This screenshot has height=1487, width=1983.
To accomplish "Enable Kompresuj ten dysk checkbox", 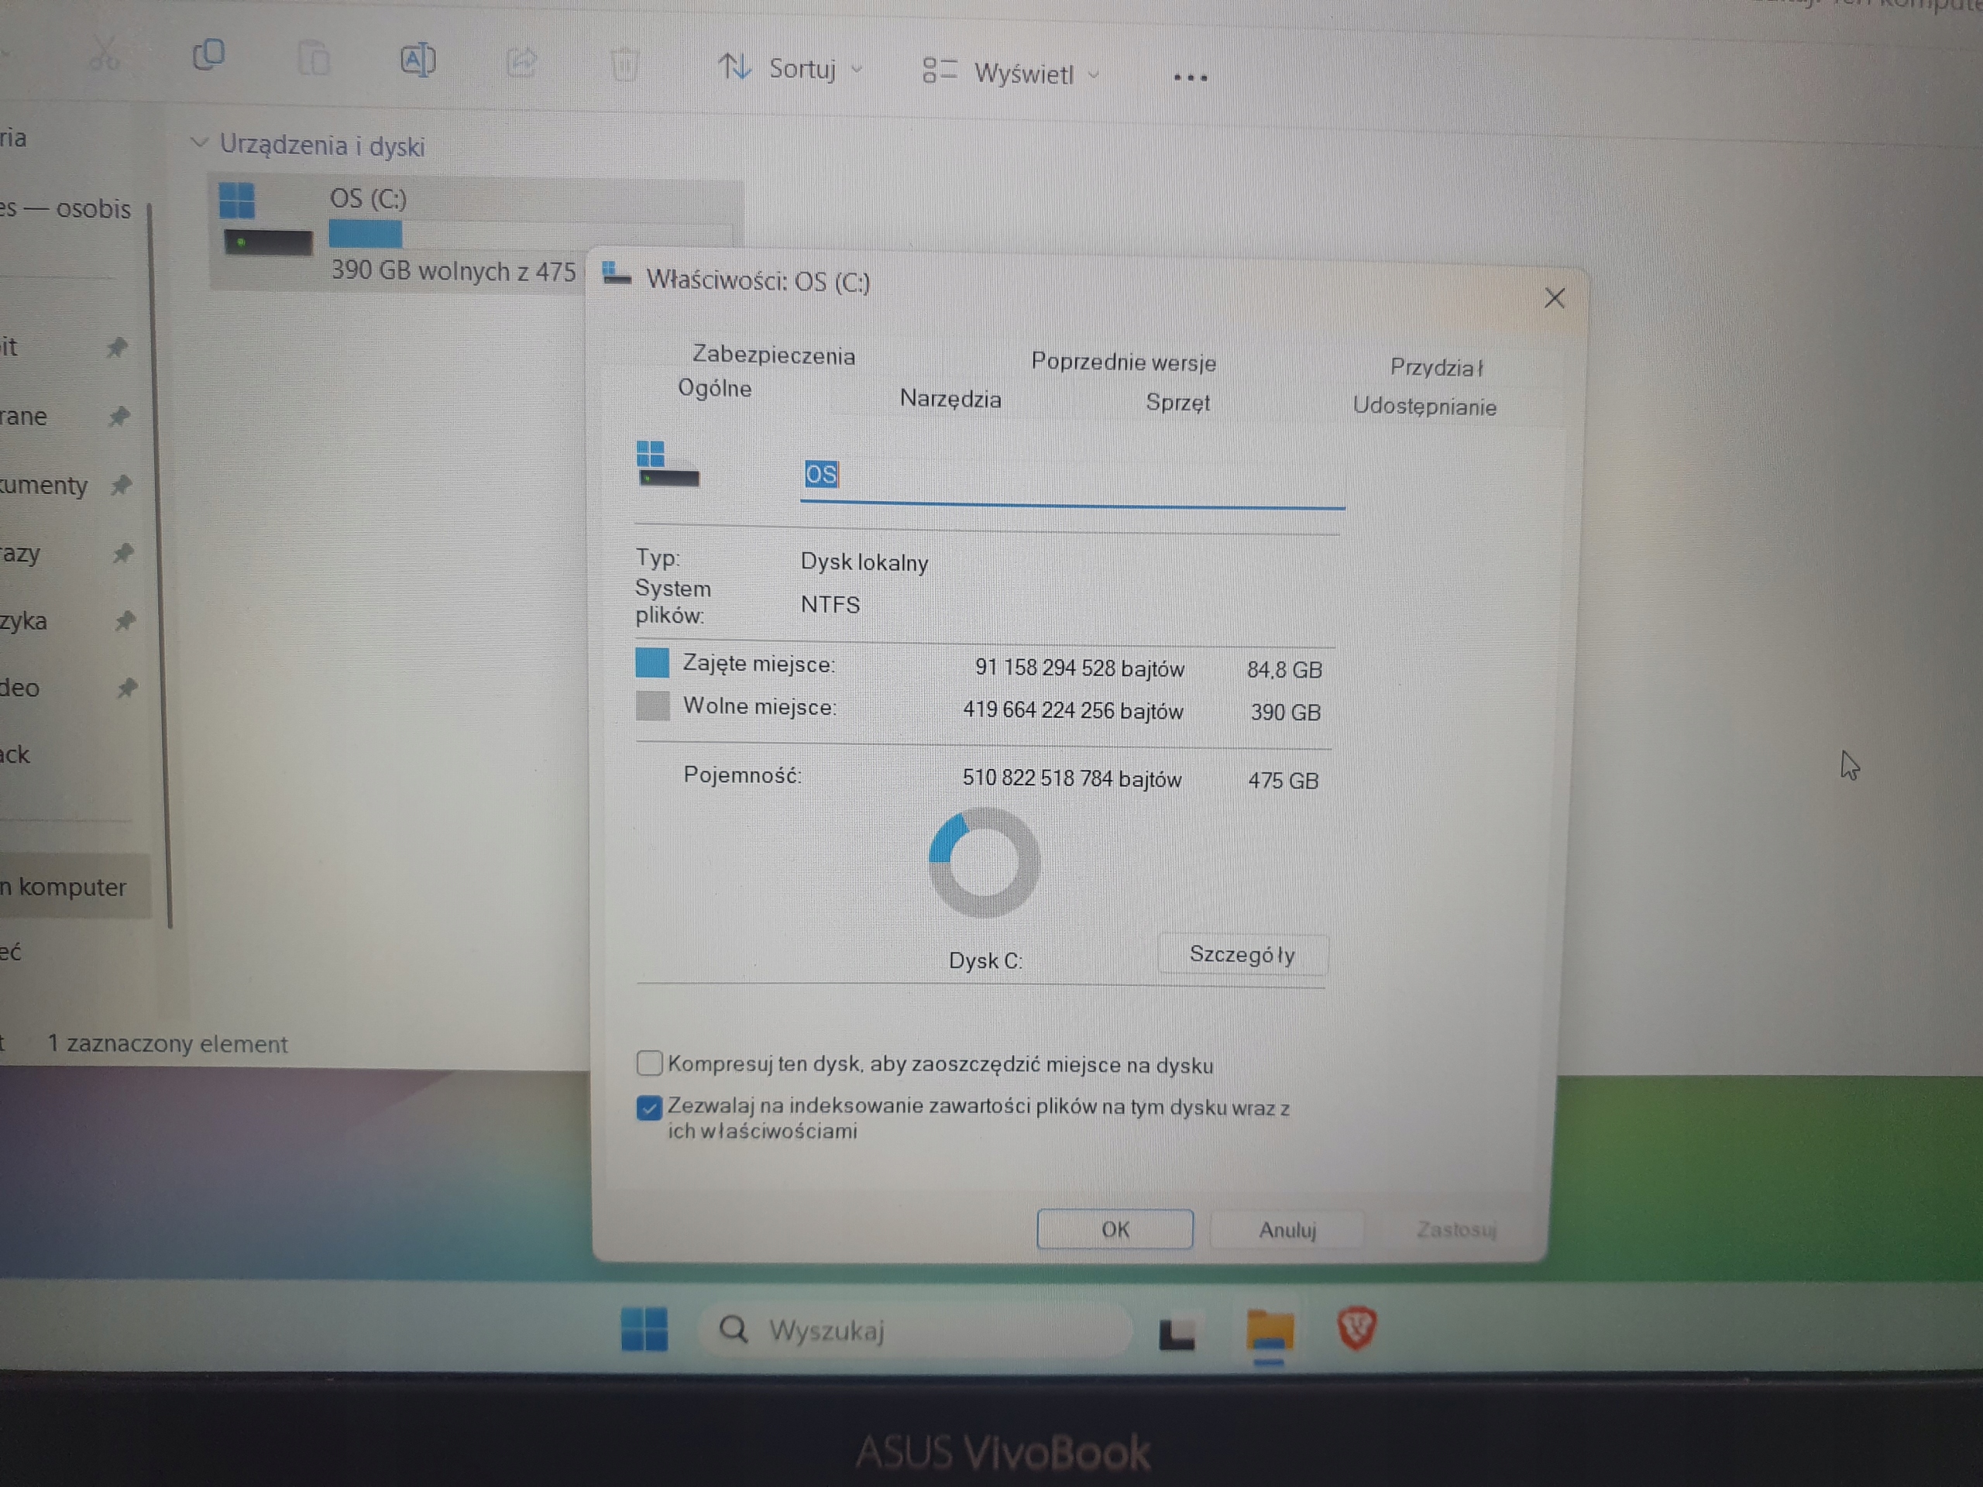I will pyautogui.click(x=649, y=1063).
